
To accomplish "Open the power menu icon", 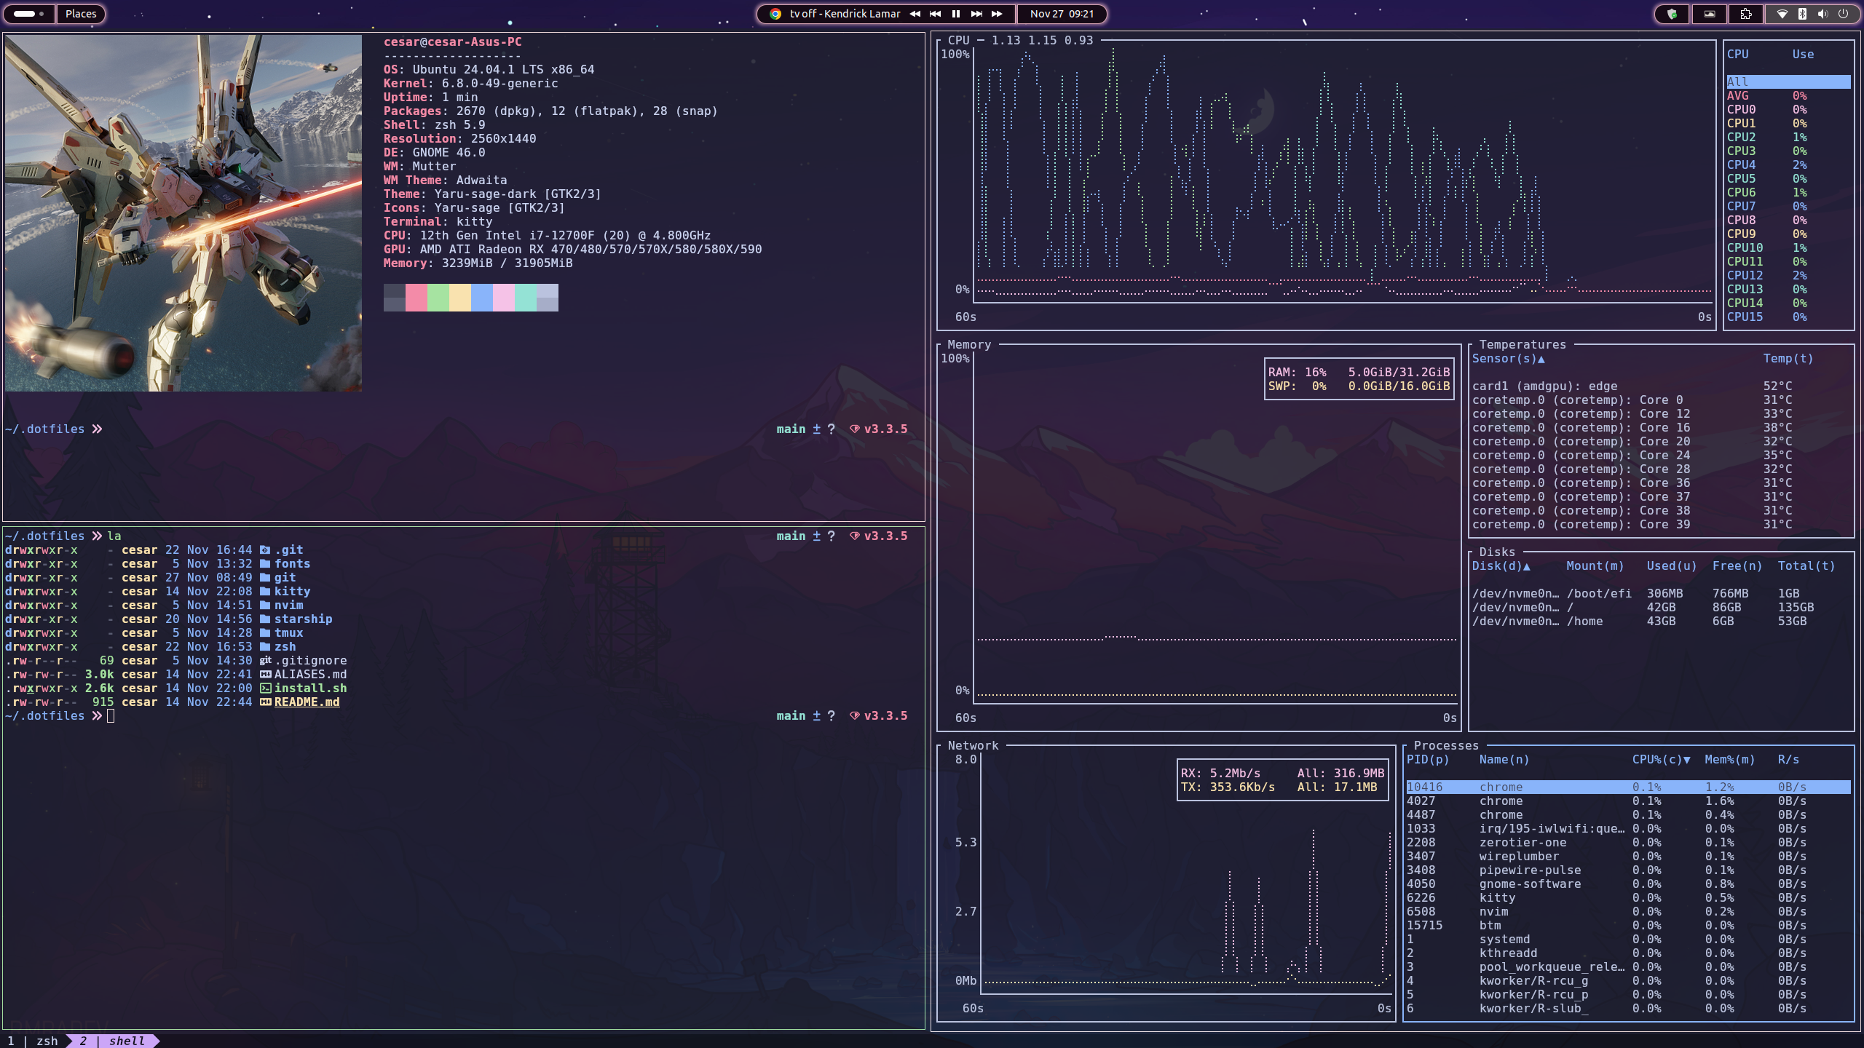I will click(1843, 14).
